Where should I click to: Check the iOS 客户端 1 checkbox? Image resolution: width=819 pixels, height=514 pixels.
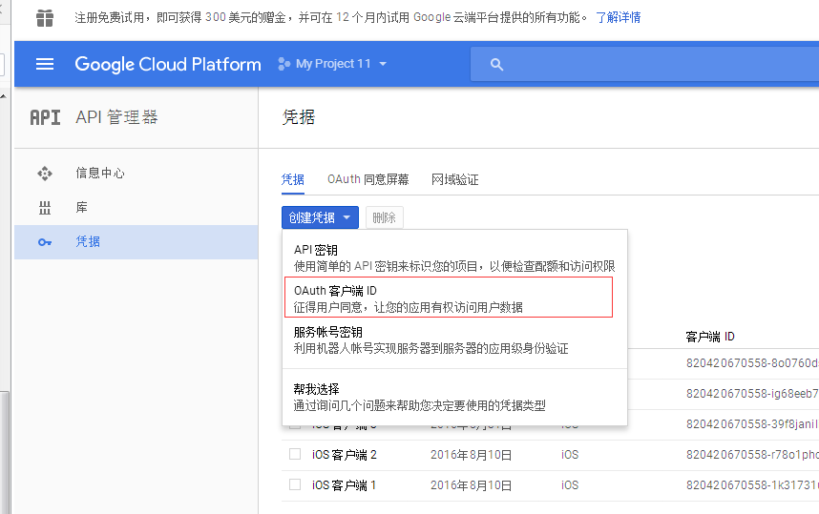[x=295, y=484]
